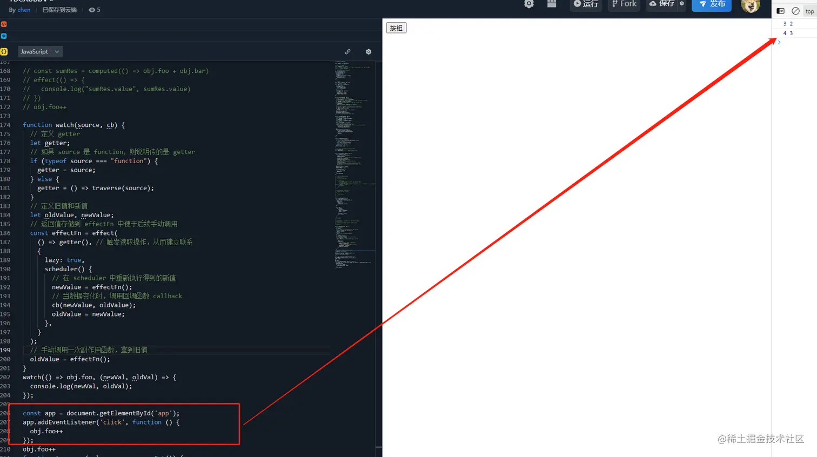
Task: Click 'getter = source;' code line
Action: 66,170
